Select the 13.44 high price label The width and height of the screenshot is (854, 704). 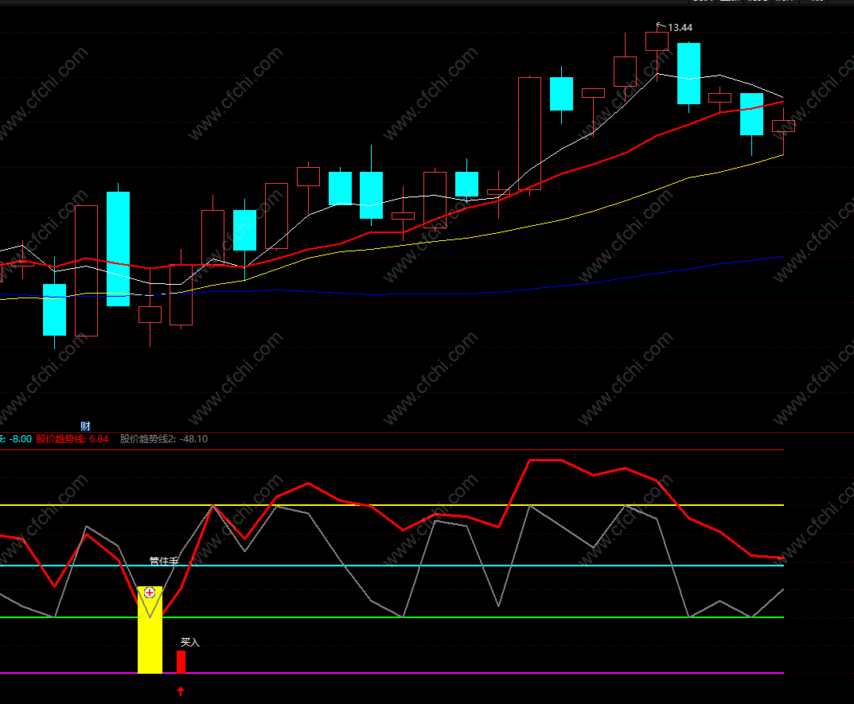coord(680,27)
